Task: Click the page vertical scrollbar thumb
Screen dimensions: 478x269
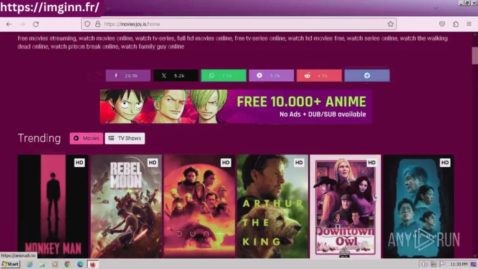Action: tap(475, 55)
